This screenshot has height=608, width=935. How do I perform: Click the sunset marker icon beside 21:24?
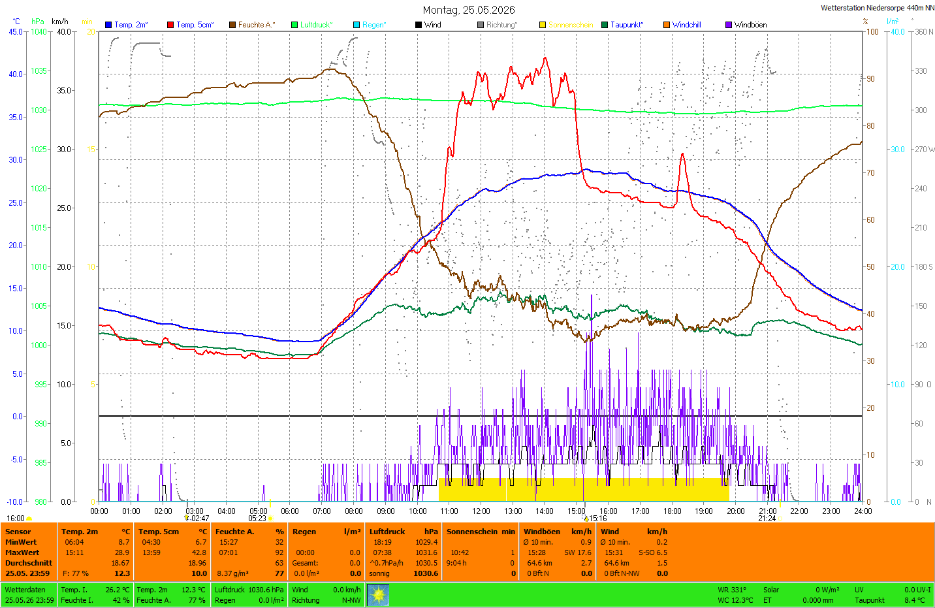(780, 519)
